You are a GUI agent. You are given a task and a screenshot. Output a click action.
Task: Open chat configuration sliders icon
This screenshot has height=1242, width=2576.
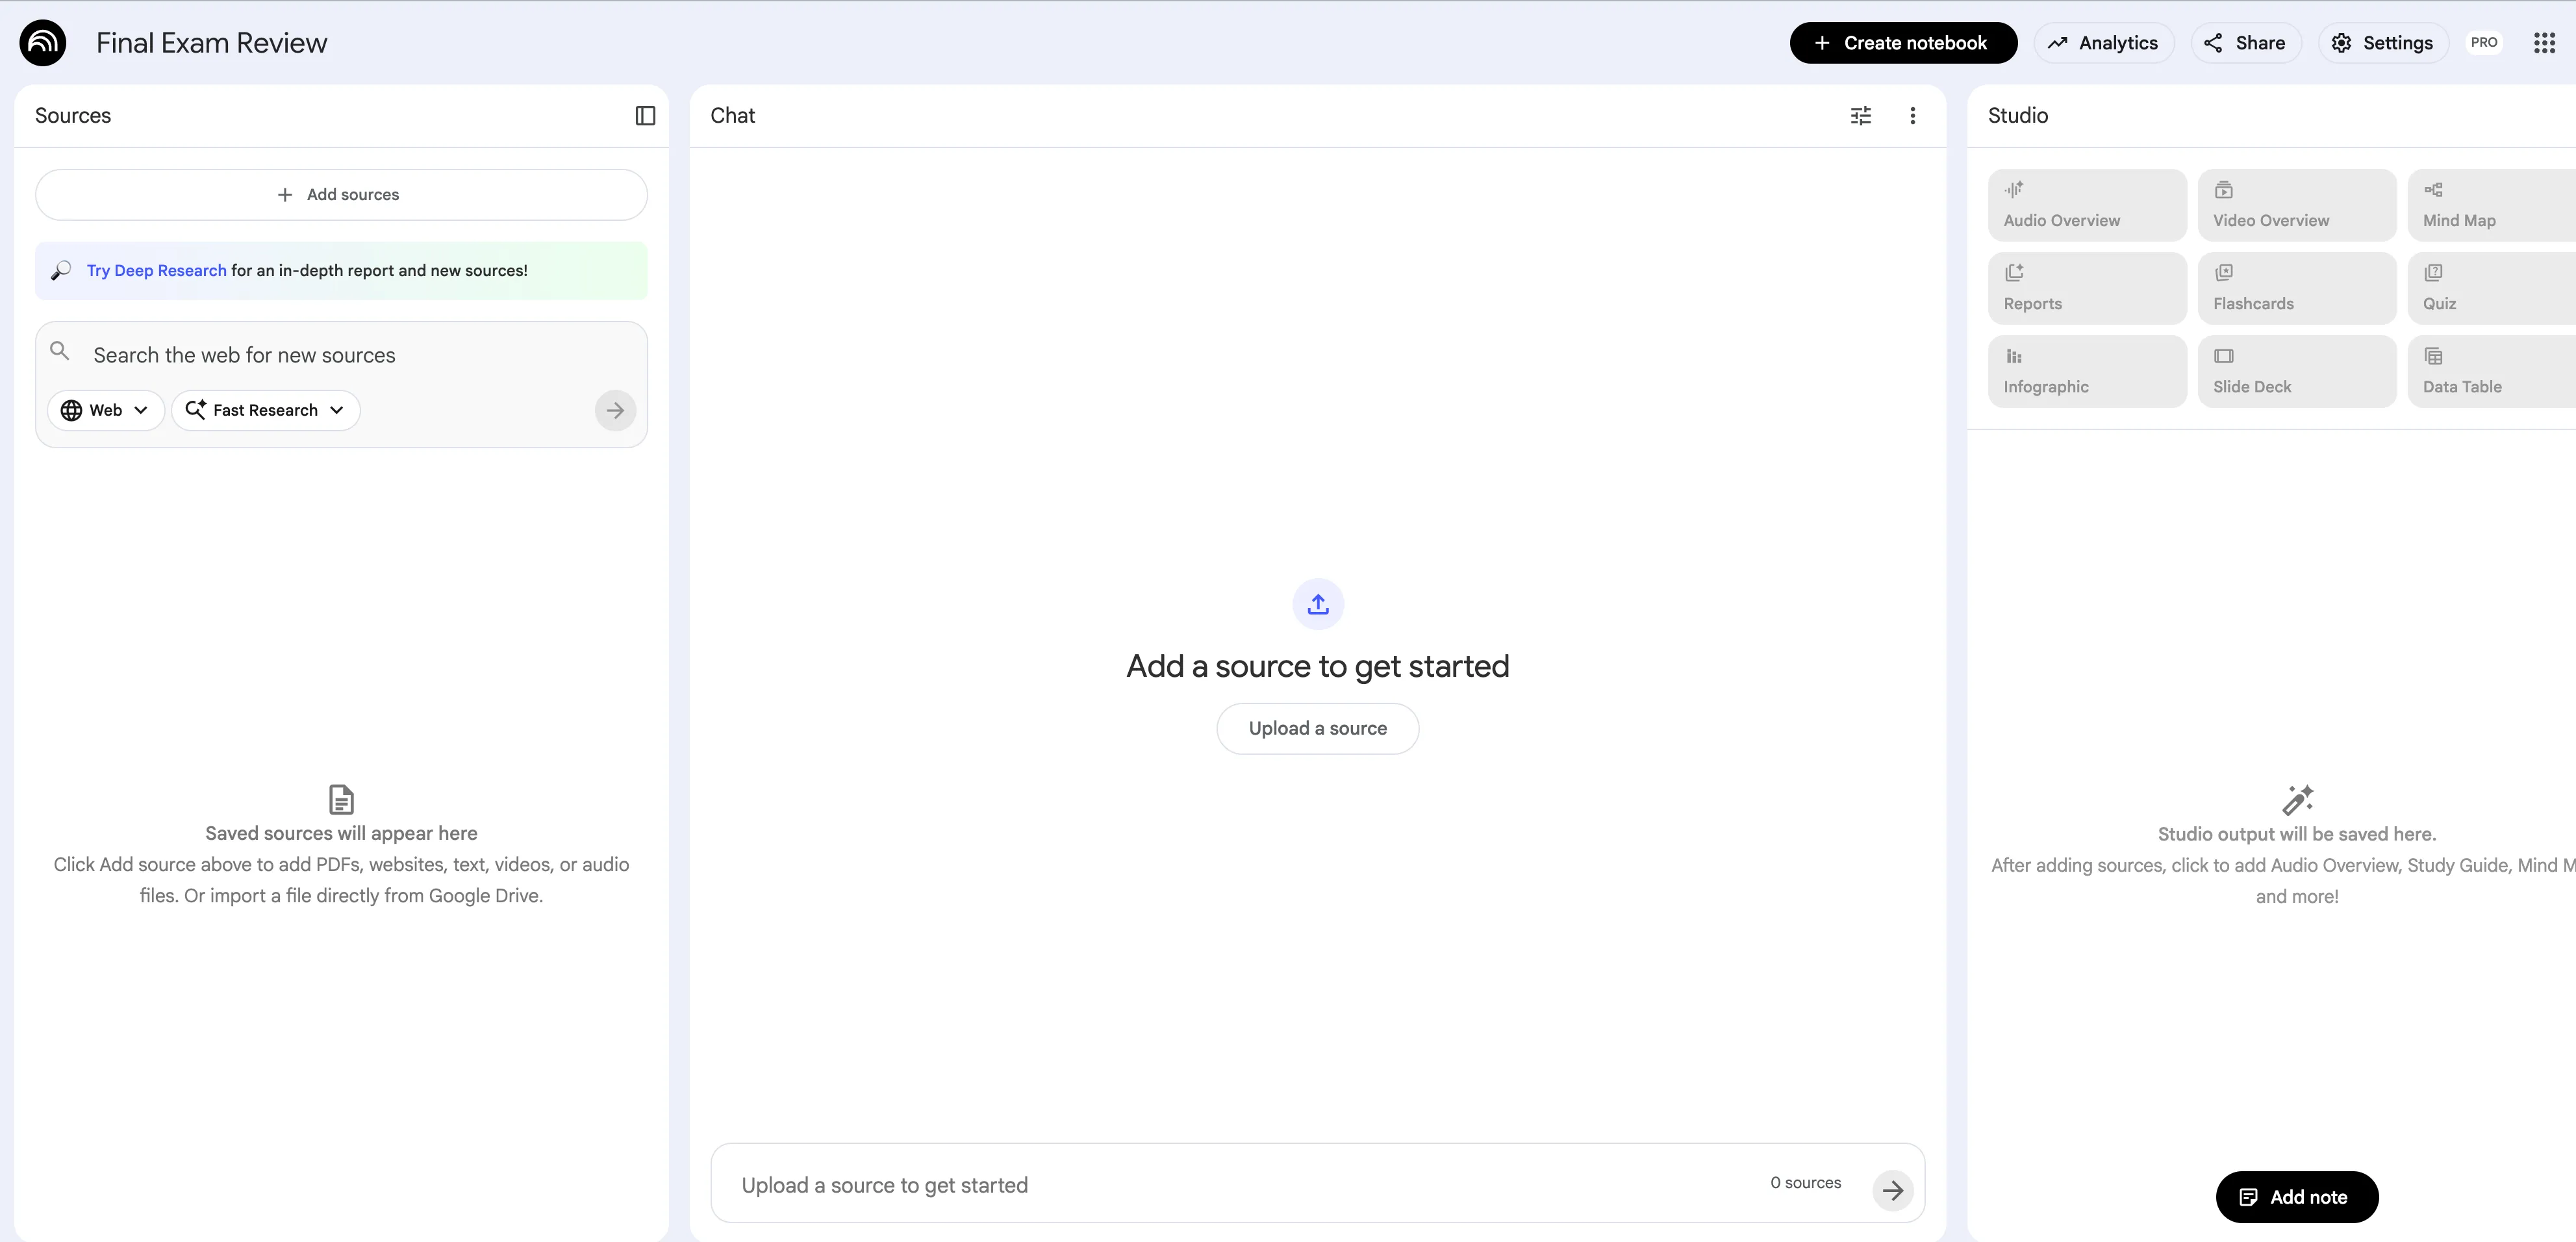1860,116
